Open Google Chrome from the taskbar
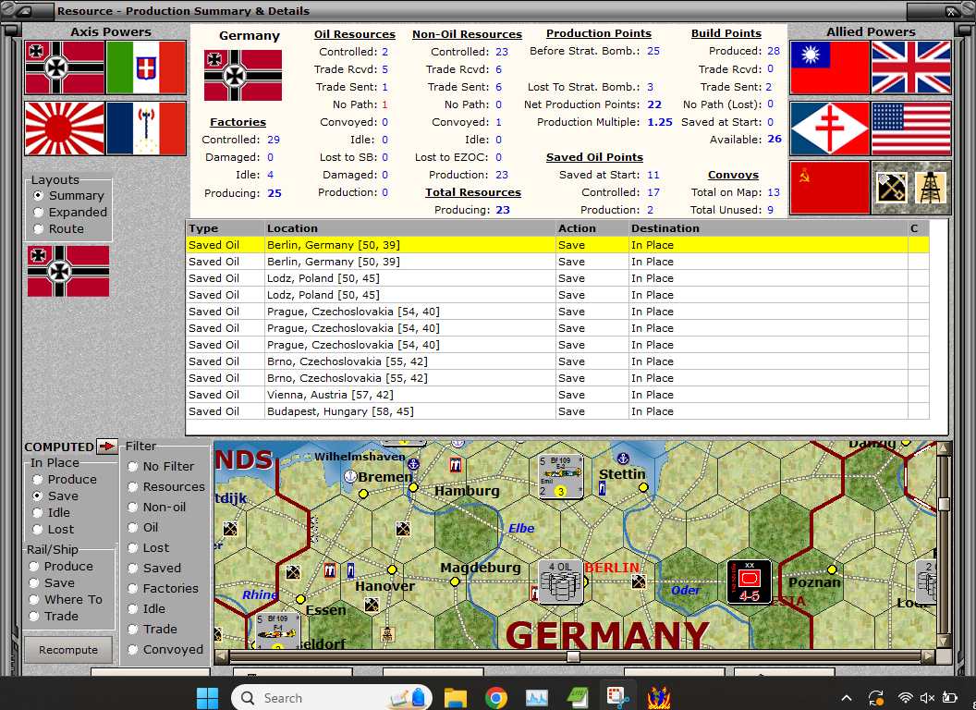Image resolution: width=976 pixels, height=710 pixels. (x=496, y=698)
